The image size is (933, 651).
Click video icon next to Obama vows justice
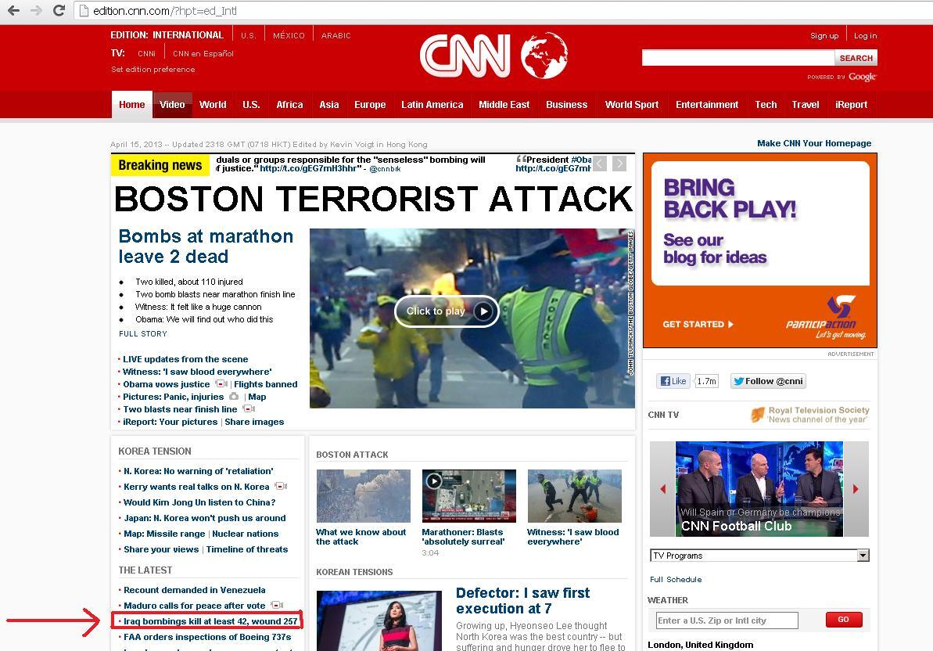pos(221,384)
